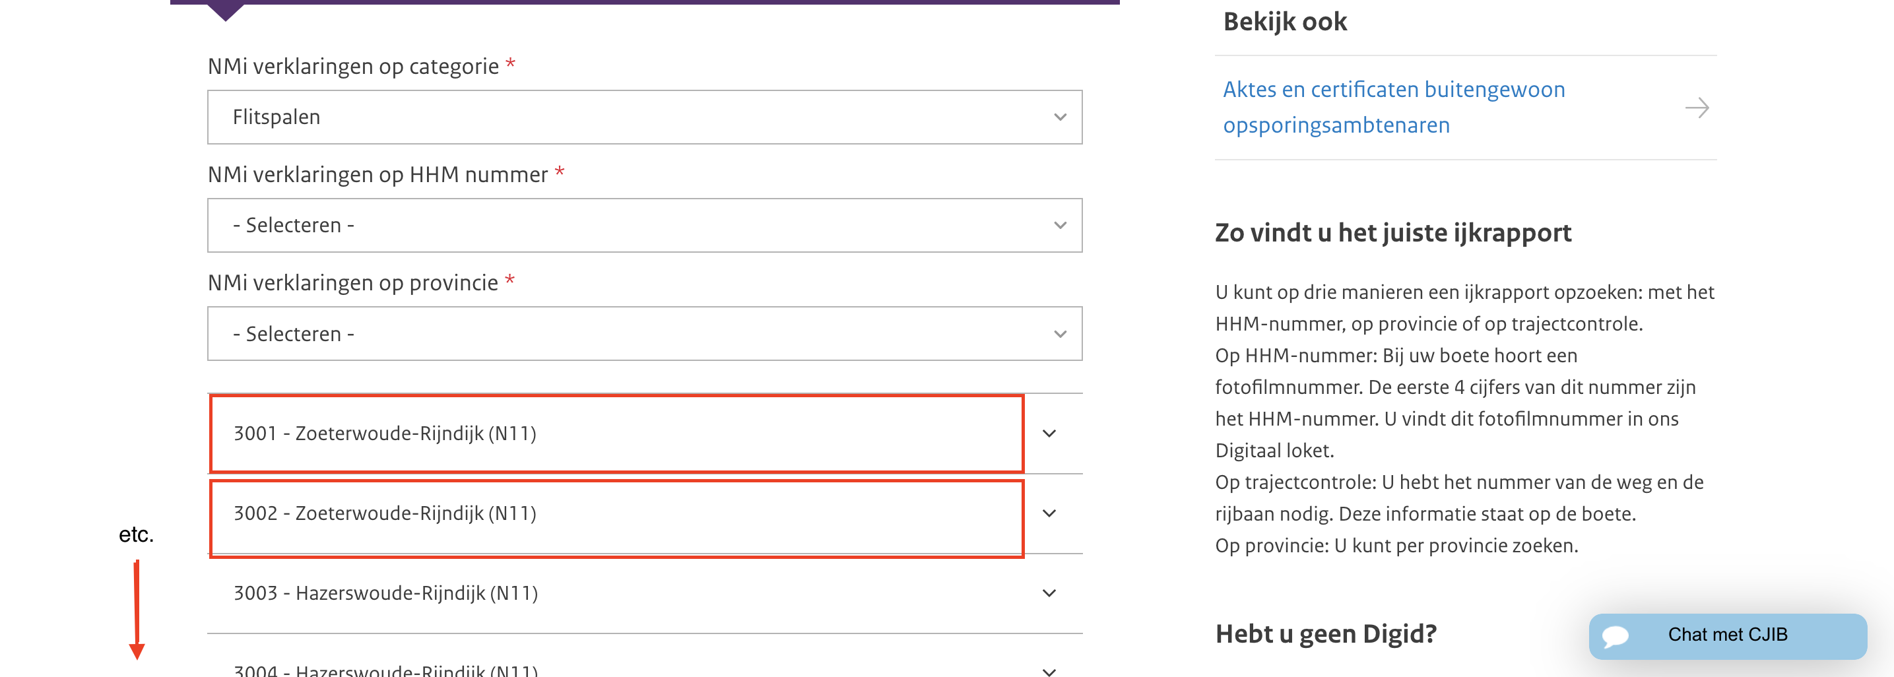Expand the 3001 row using its chevron
Screen dimensions: 1894x677
point(1049,434)
